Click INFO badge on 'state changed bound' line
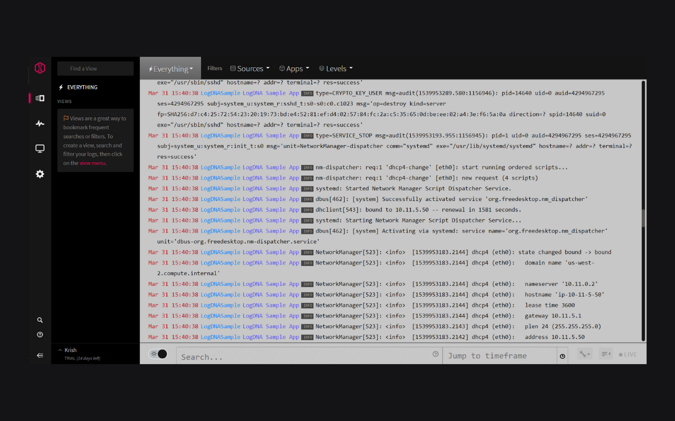675x421 pixels. [x=307, y=252]
